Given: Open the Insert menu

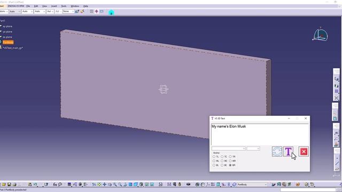Looking at the screenshot, I should pos(54,6).
